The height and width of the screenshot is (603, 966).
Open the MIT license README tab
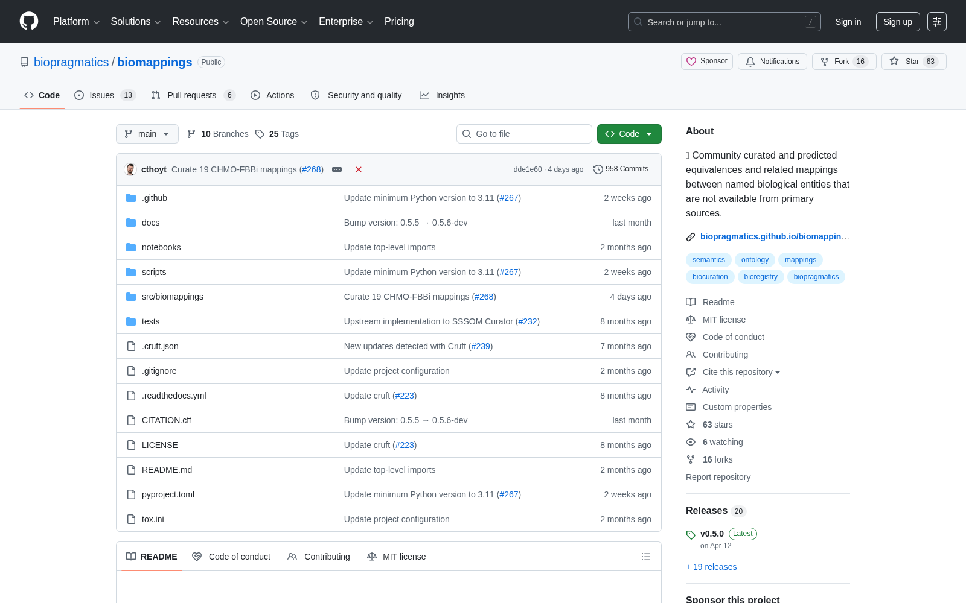click(x=397, y=557)
